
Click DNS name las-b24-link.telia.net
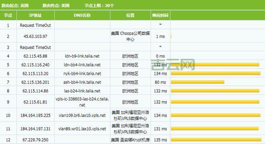(x=82, y=91)
